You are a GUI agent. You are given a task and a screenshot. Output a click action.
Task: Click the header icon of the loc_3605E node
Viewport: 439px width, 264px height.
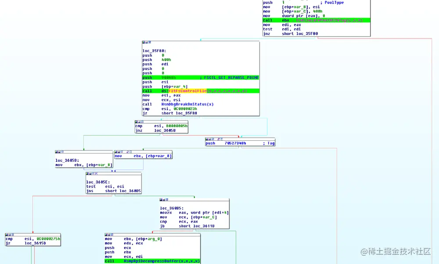88,173
